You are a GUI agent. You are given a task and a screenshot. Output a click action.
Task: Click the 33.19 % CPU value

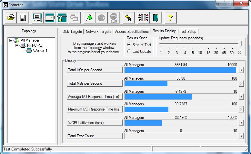181,118
